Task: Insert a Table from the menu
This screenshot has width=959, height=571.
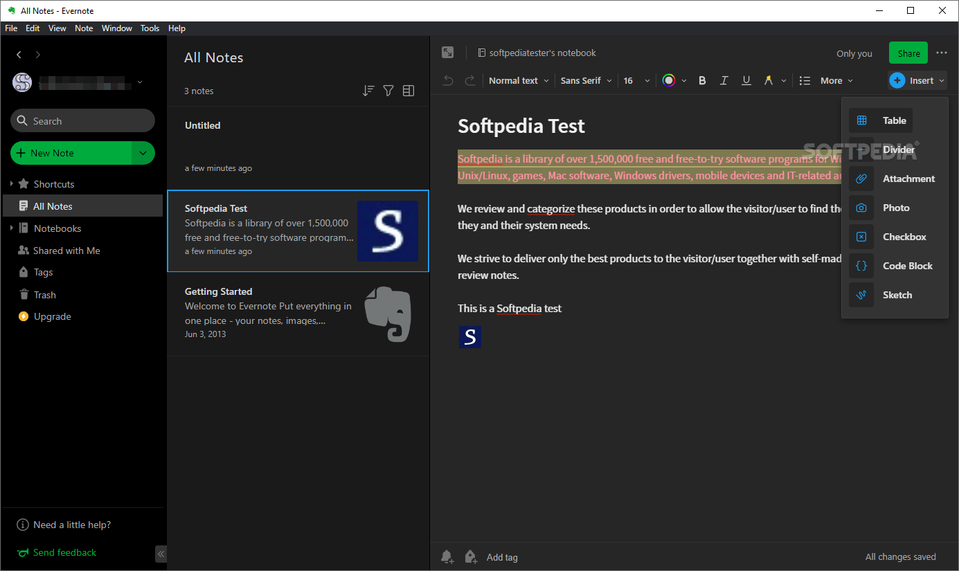Action: 881,120
